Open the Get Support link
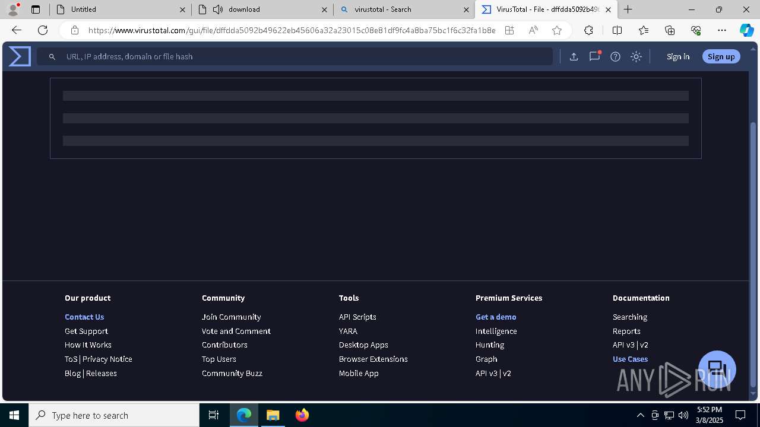Viewport: 760px width, 427px height. coord(86,332)
